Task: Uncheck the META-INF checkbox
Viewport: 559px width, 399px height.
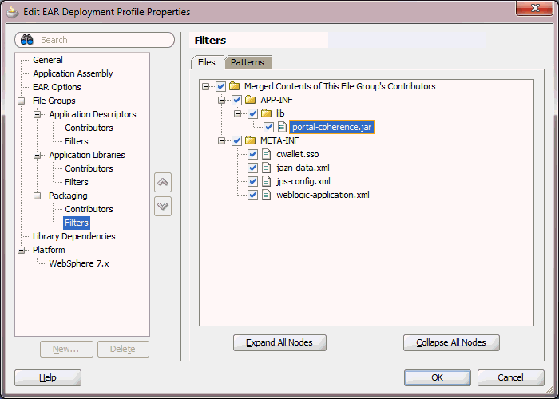Action: [x=236, y=140]
